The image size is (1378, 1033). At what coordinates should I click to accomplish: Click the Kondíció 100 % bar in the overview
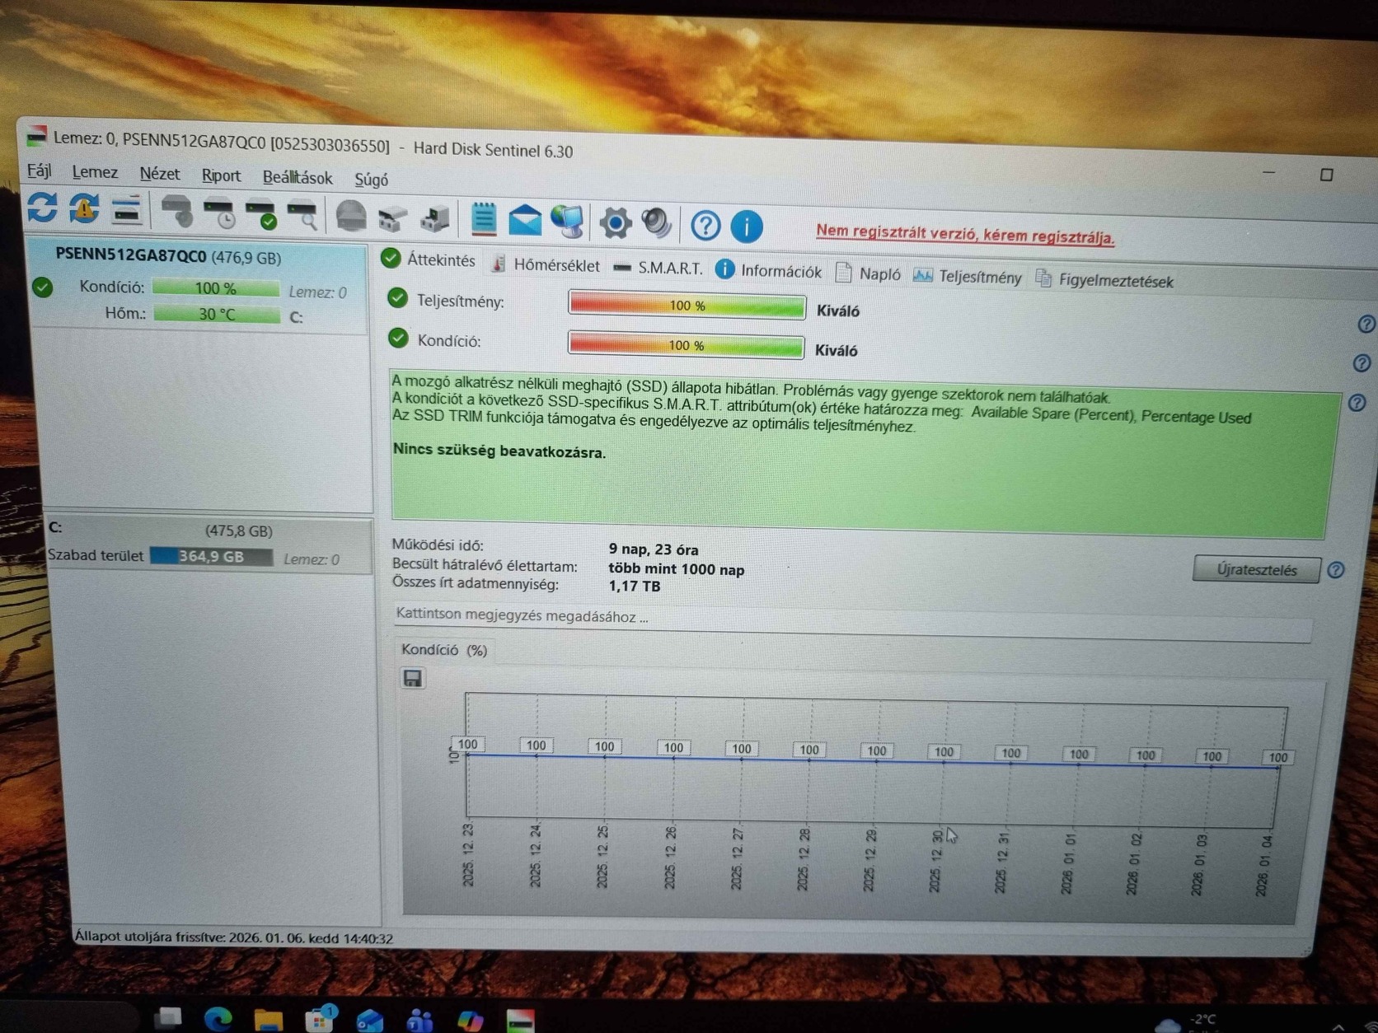click(x=686, y=345)
